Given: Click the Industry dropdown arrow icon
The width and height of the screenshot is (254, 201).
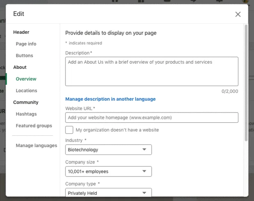Looking at the screenshot, I should click(x=144, y=150).
